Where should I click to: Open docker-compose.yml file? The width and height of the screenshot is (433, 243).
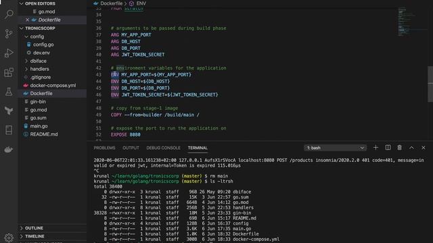pos(52,86)
